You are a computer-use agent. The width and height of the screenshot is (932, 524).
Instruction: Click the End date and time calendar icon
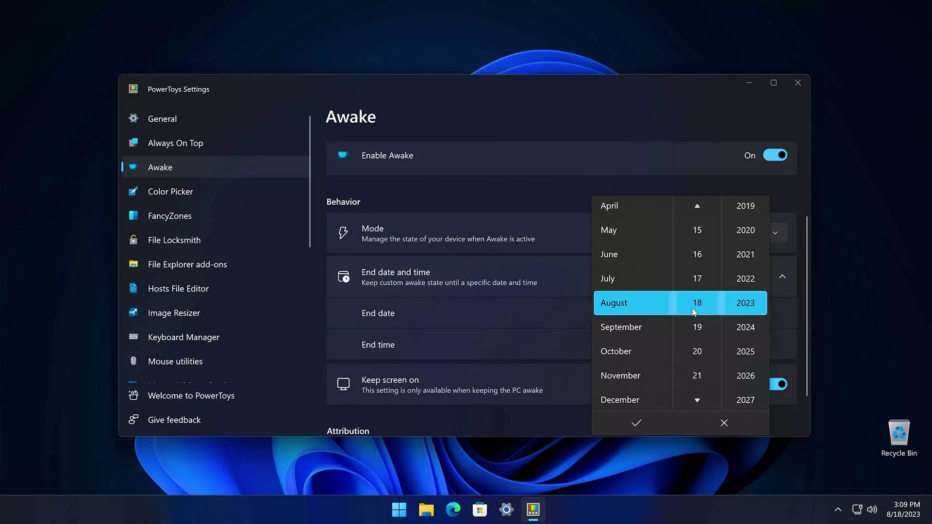(x=343, y=277)
